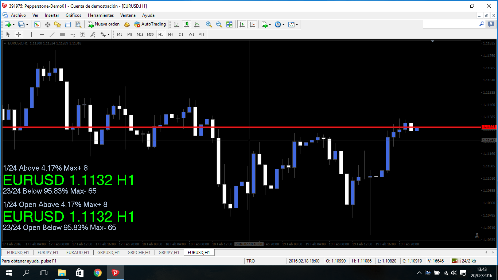Screen dimensions: 498x280
Task: Open the community chat bubble icon
Action: [x=491, y=24]
